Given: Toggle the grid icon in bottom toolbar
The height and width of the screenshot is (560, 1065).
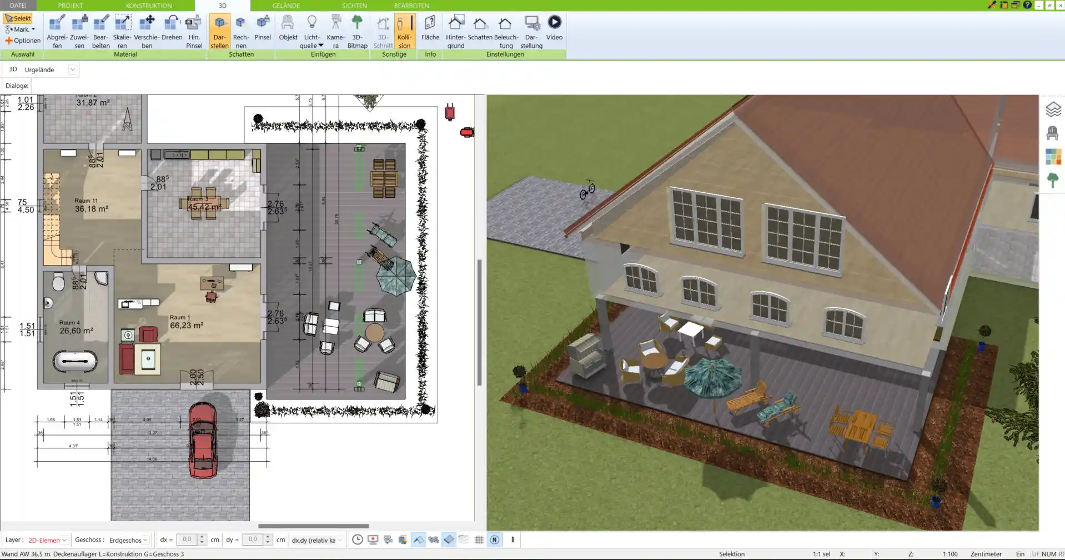Looking at the screenshot, I should click(x=479, y=539).
